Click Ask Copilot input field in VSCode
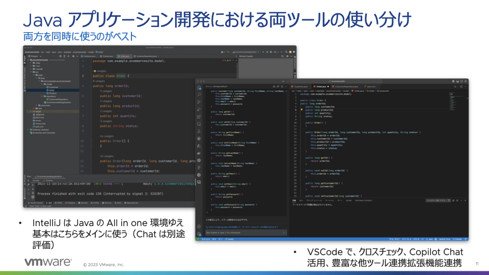This screenshot has width=489, height=275. pos(246,233)
